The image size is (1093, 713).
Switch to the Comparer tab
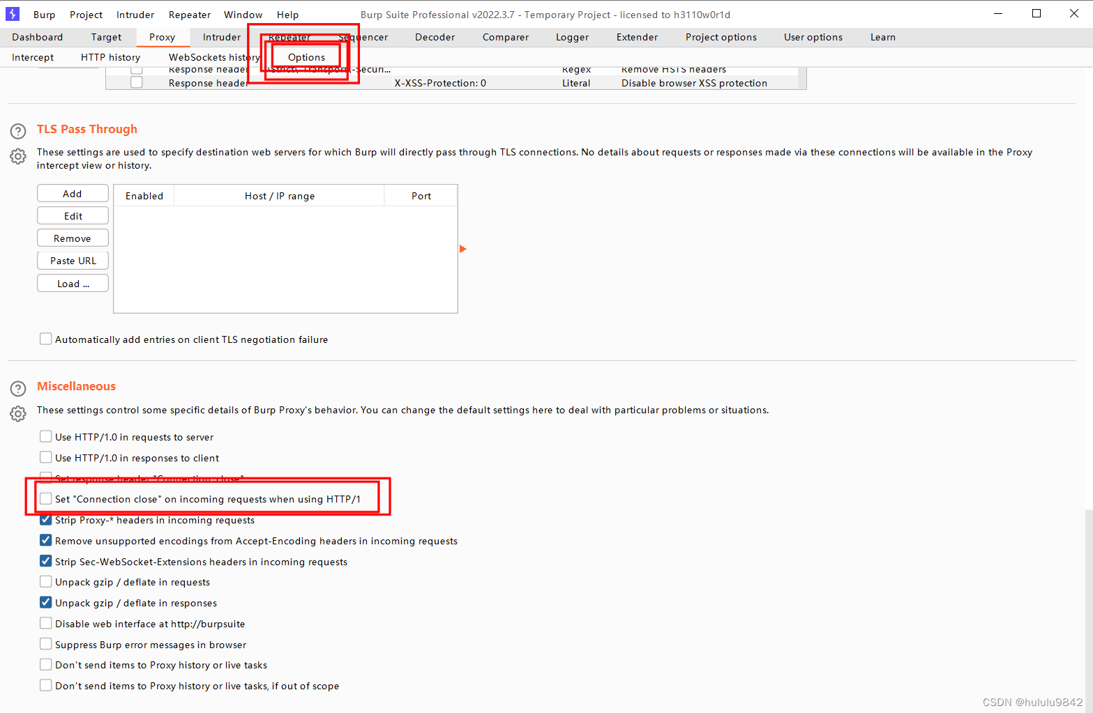[x=506, y=37]
